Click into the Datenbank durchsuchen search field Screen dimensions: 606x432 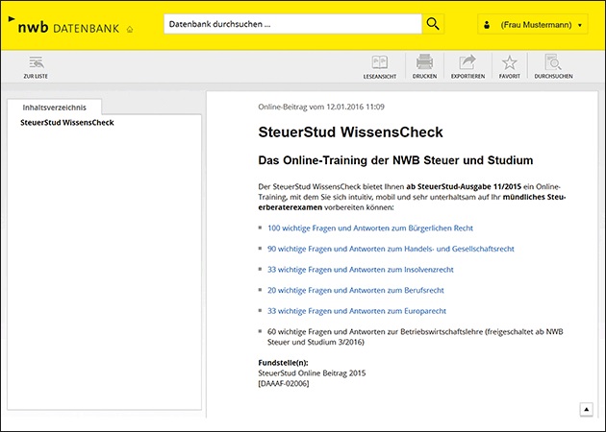(292, 24)
